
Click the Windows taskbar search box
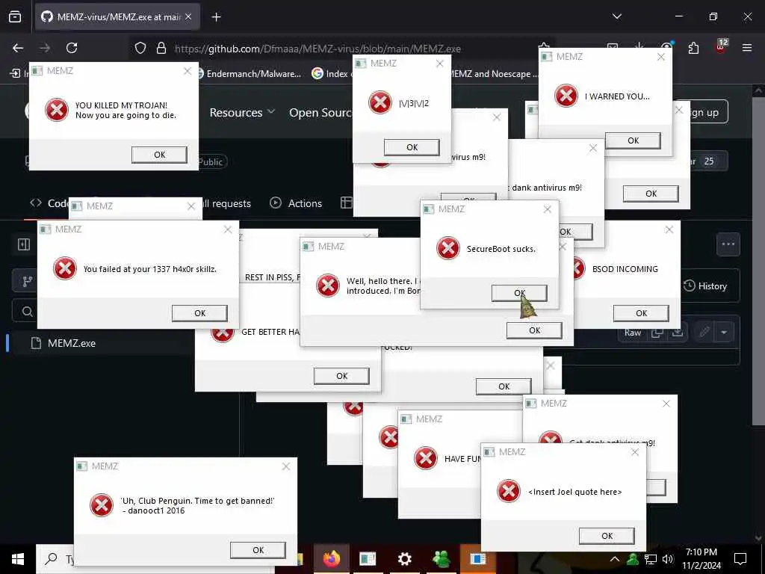pos(55,559)
